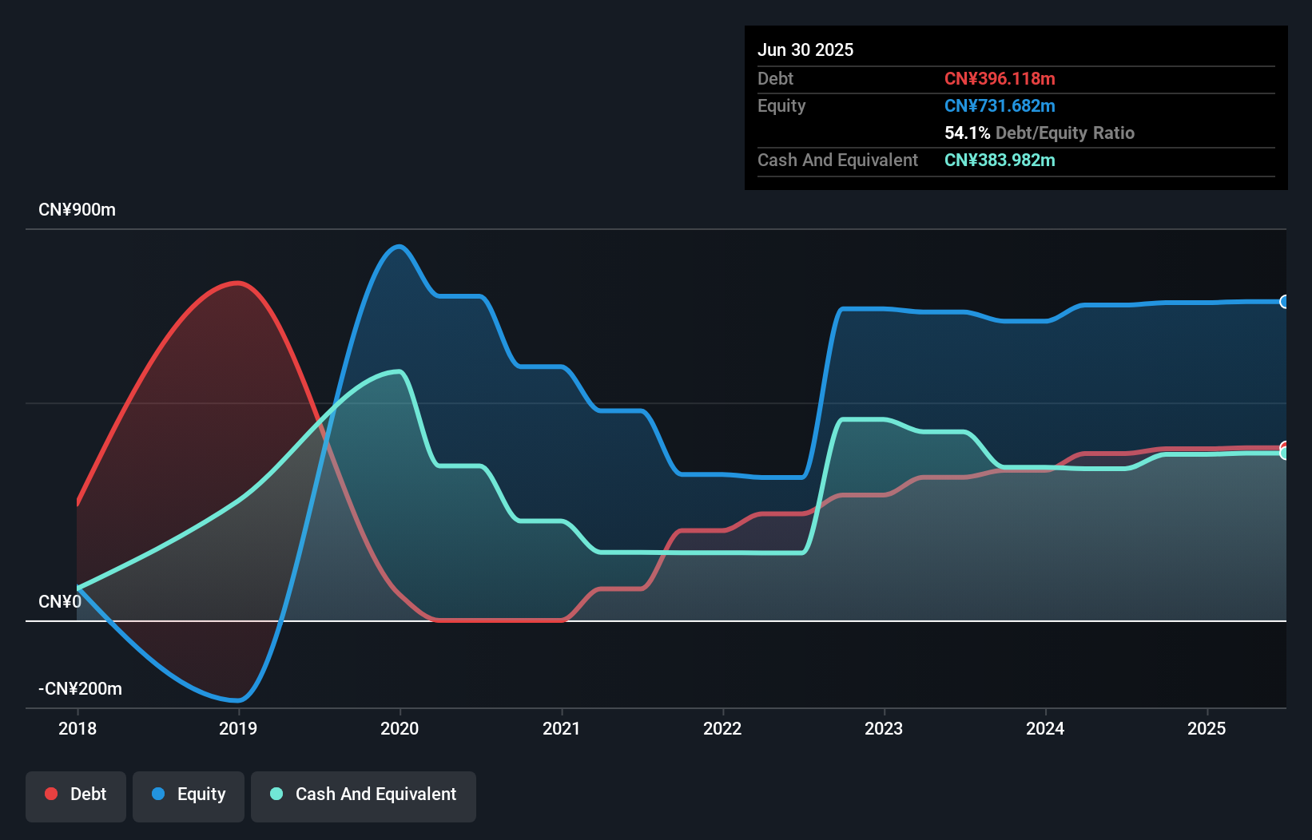This screenshot has height=840, width=1312.
Task: Click the Jun 30 2025 tooltip header
Action: pyautogui.click(x=806, y=50)
